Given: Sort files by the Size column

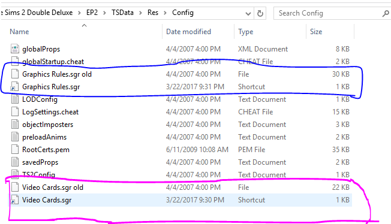Looking at the screenshot, I should pos(330,31).
